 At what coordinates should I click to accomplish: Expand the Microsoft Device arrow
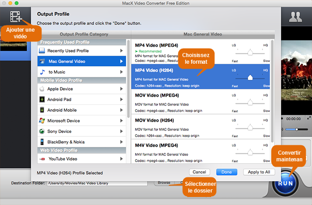(121, 121)
